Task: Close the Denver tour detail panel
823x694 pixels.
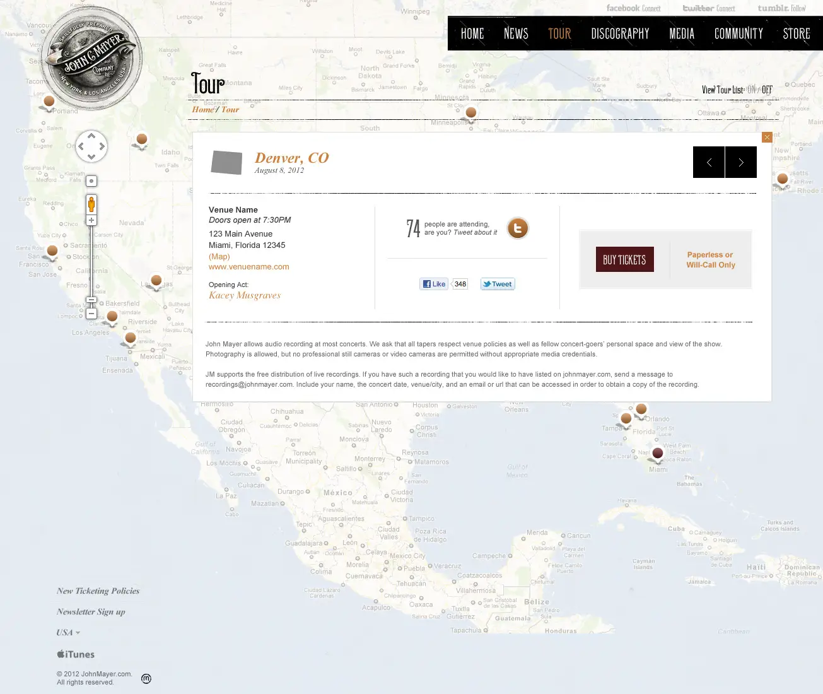Action: (x=767, y=137)
